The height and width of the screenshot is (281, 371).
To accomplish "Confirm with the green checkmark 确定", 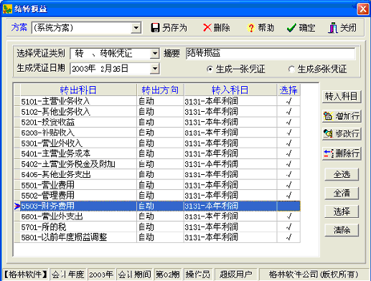I will [291, 28].
